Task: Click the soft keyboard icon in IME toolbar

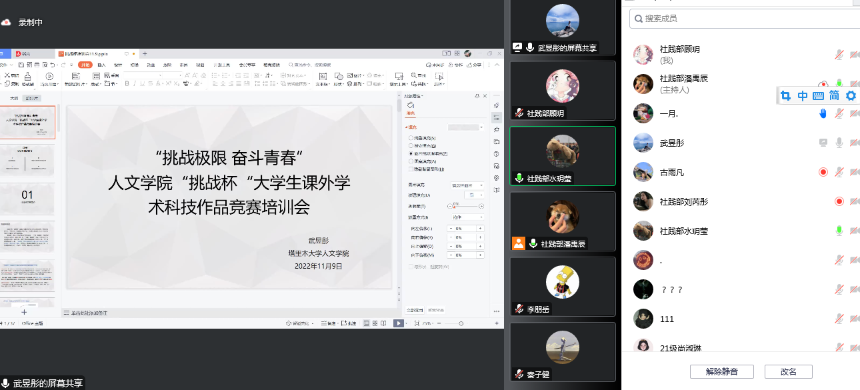Action: point(818,95)
